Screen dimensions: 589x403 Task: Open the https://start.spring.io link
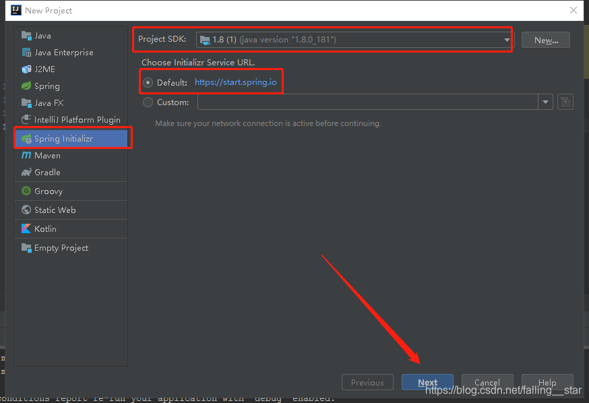point(235,82)
